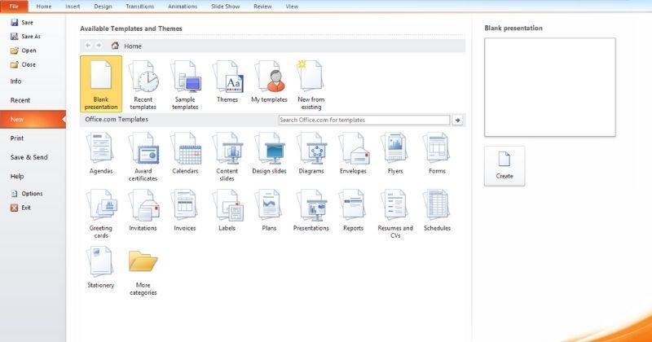The image size is (652, 342).
Task: Open Plans templates
Action: point(270,210)
